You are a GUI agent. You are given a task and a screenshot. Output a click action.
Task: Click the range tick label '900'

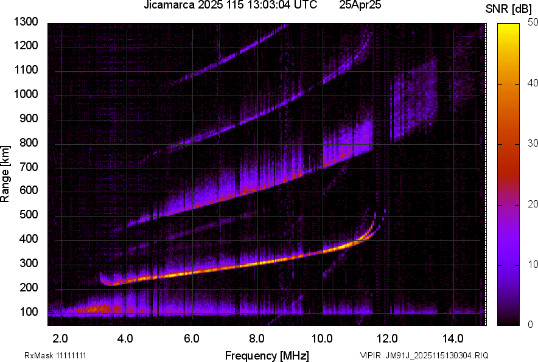[x=29, y=118]
